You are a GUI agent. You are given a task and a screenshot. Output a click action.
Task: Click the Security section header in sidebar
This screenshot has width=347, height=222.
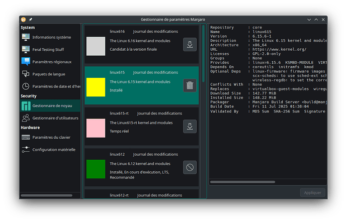[x=29, y=96]
